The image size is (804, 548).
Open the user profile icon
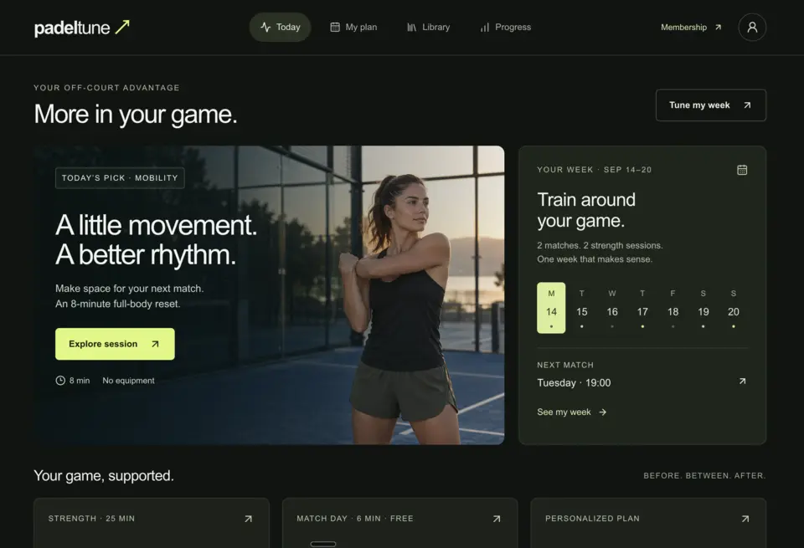pos(752,27)
